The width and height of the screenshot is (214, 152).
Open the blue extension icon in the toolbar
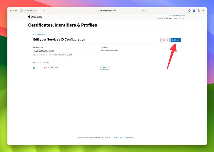pos(194,10)
